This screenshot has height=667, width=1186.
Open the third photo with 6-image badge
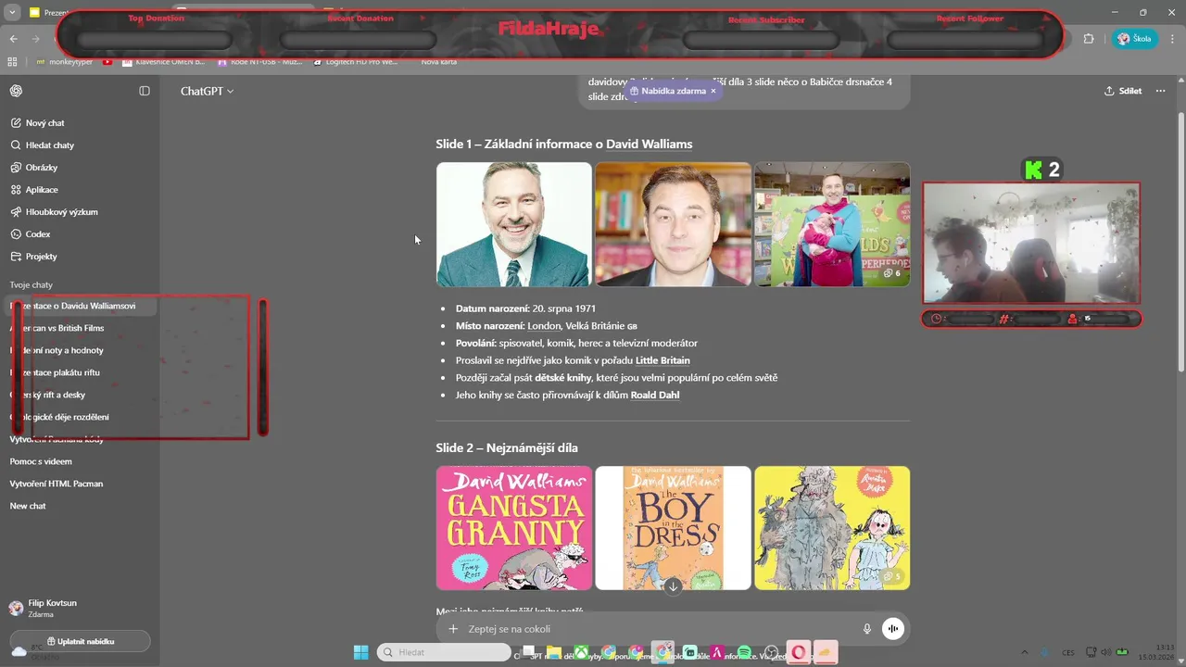pyautogui.click(x=832, y=224)
